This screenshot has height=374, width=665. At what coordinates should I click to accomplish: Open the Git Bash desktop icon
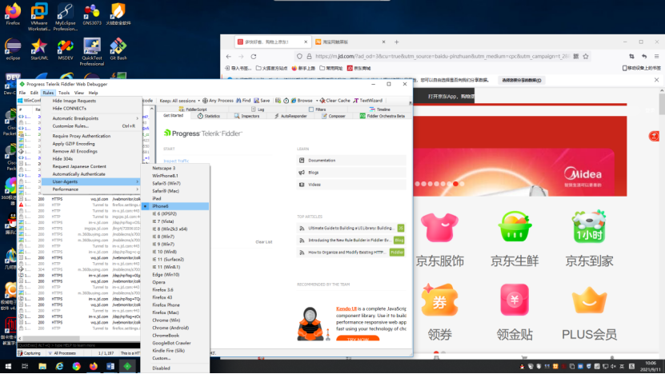[x=118, y=49]
